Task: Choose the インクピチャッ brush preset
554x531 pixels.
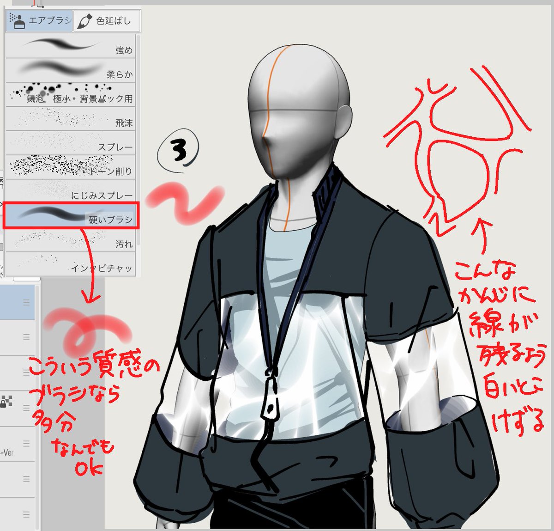Action: [70, 264]
